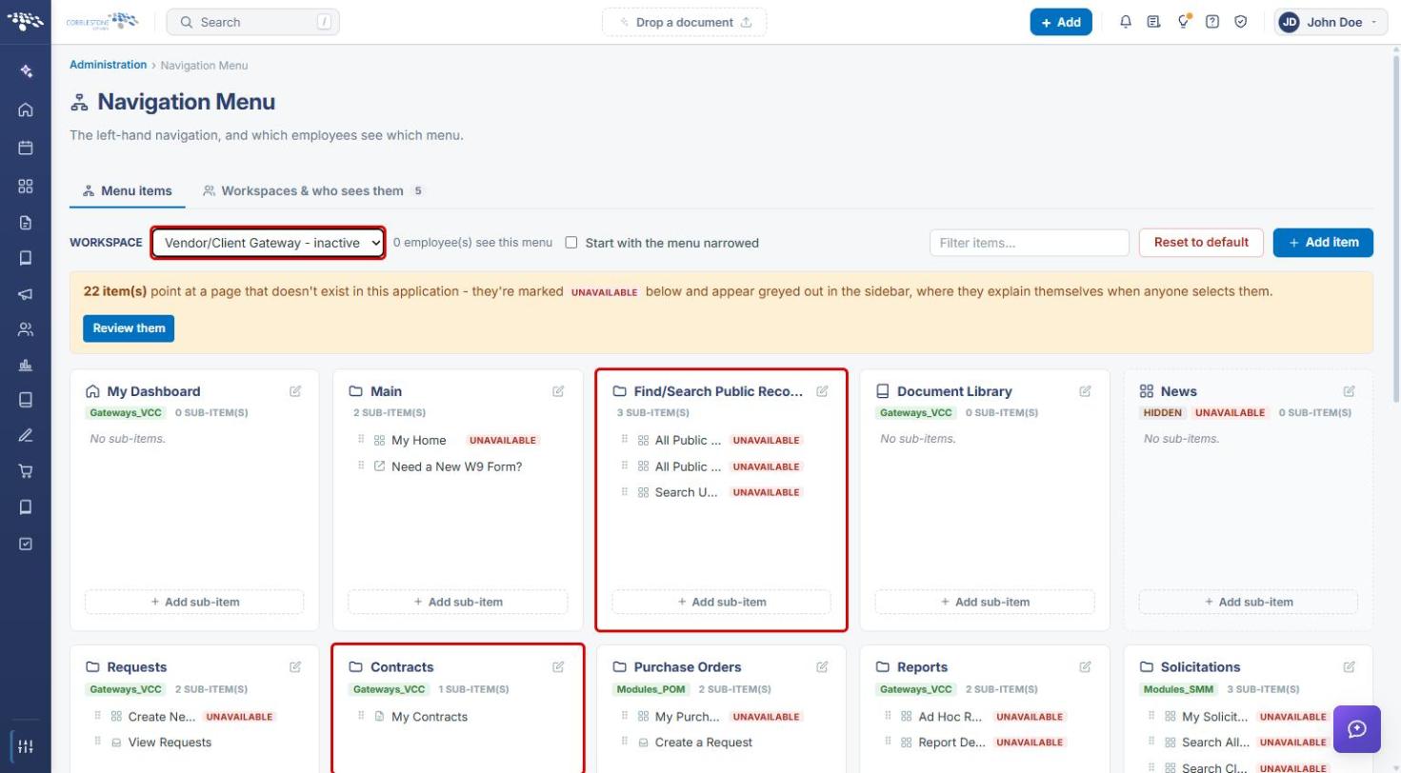Edit the Document Library card

pyautogui.click(x=1085, y=391)
